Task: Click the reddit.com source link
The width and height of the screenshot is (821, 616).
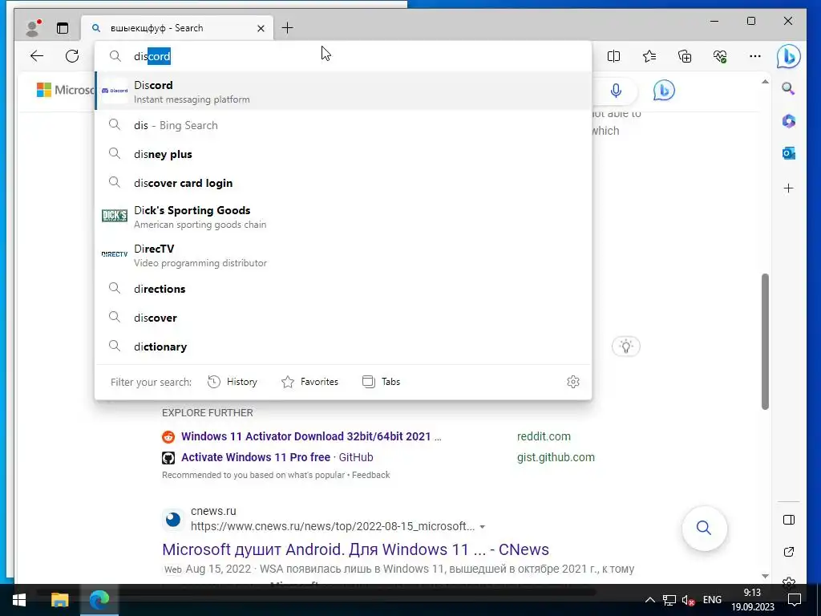Action: click(x=544, y=436)
